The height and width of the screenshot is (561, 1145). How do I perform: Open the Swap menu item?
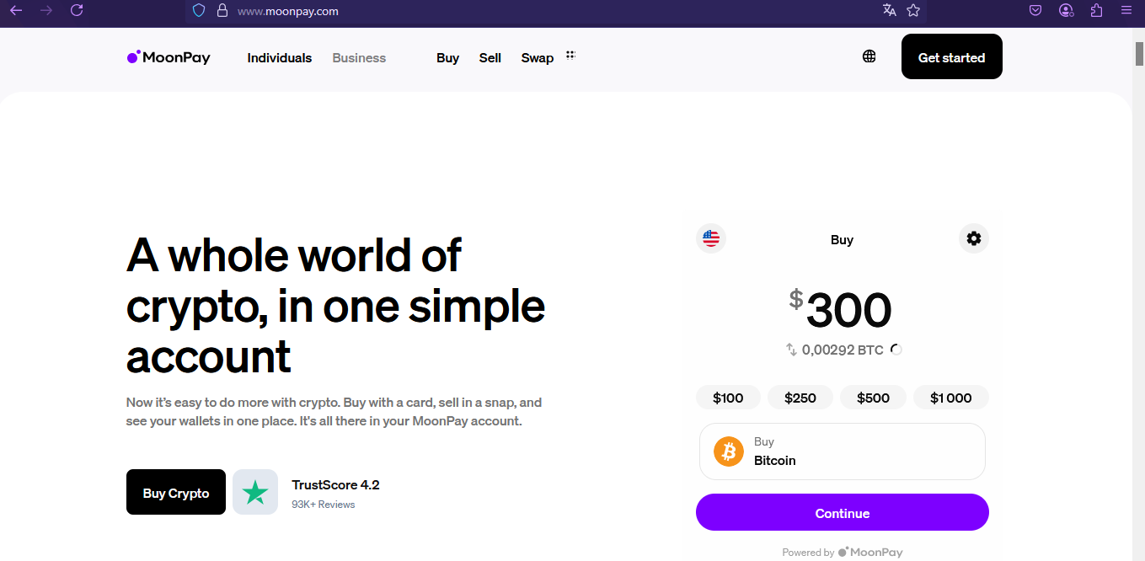pyautogui.click(x=538, y=57)
